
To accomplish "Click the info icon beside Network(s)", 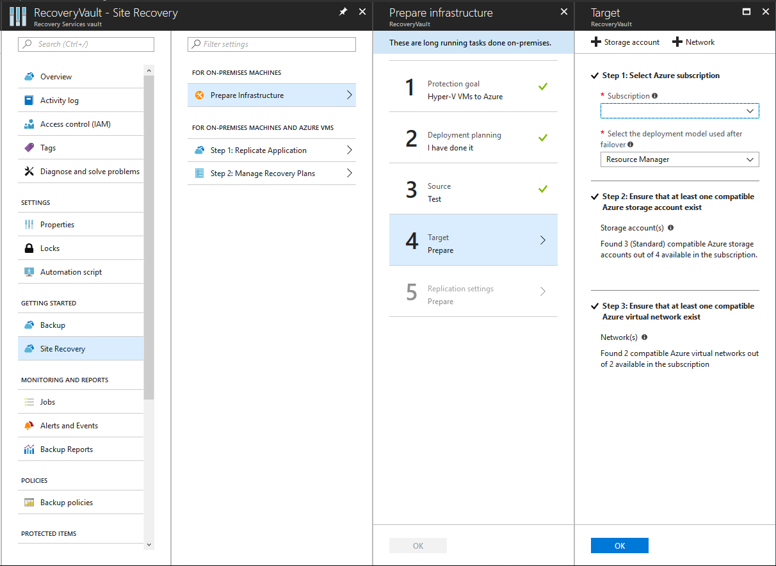I will 644,337.
